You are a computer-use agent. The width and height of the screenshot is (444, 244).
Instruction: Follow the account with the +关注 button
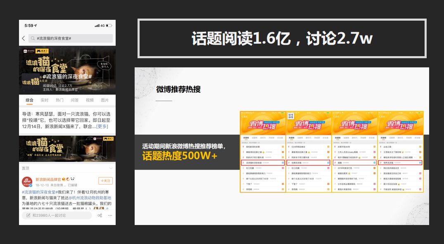pos(105,181)
